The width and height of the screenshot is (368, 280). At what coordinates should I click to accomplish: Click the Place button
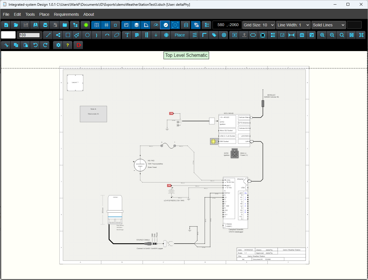(x=180, y=35)
